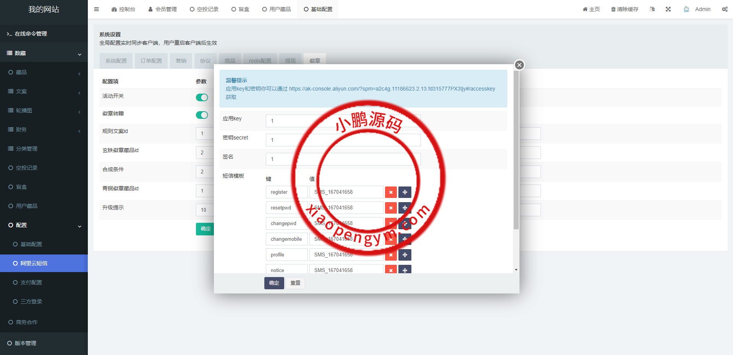Image resolution: width=733 pixels, height=355 pixels.
Task: Click the move handle for profile row
Action: (405, 255)
